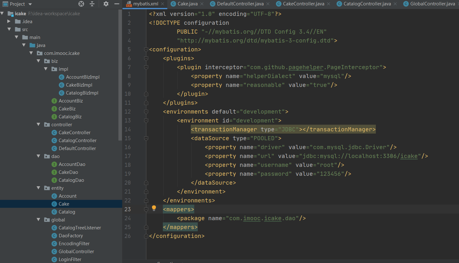Close the CakeController.java tab
This screenshot has height=263, width=459.
click(328, 4)
